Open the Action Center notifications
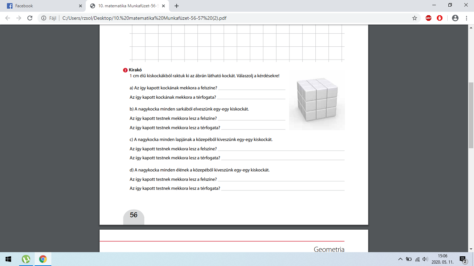 point(463,259)
